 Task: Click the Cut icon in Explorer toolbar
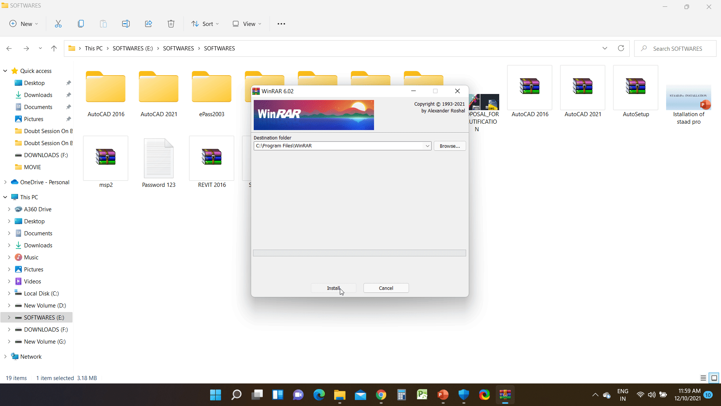58,24
